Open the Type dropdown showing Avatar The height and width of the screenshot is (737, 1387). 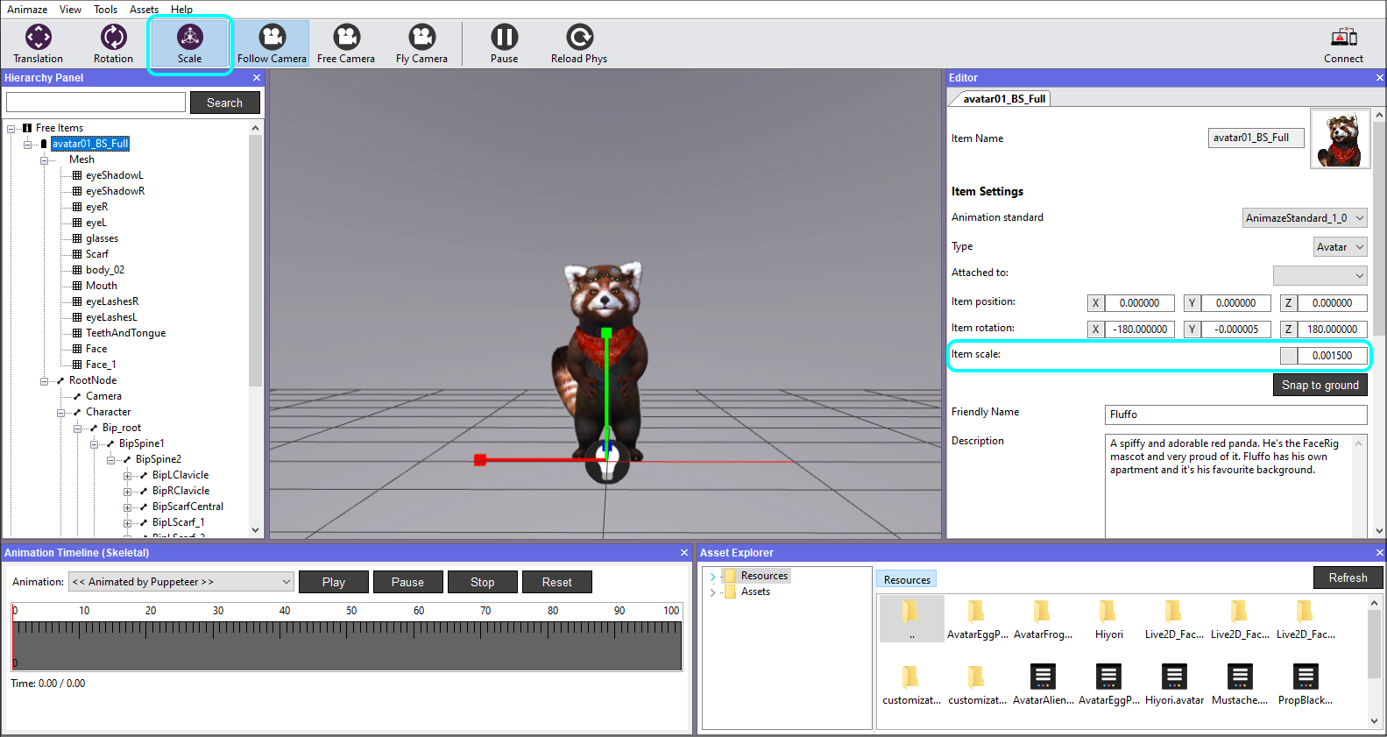coord(1340,247)
